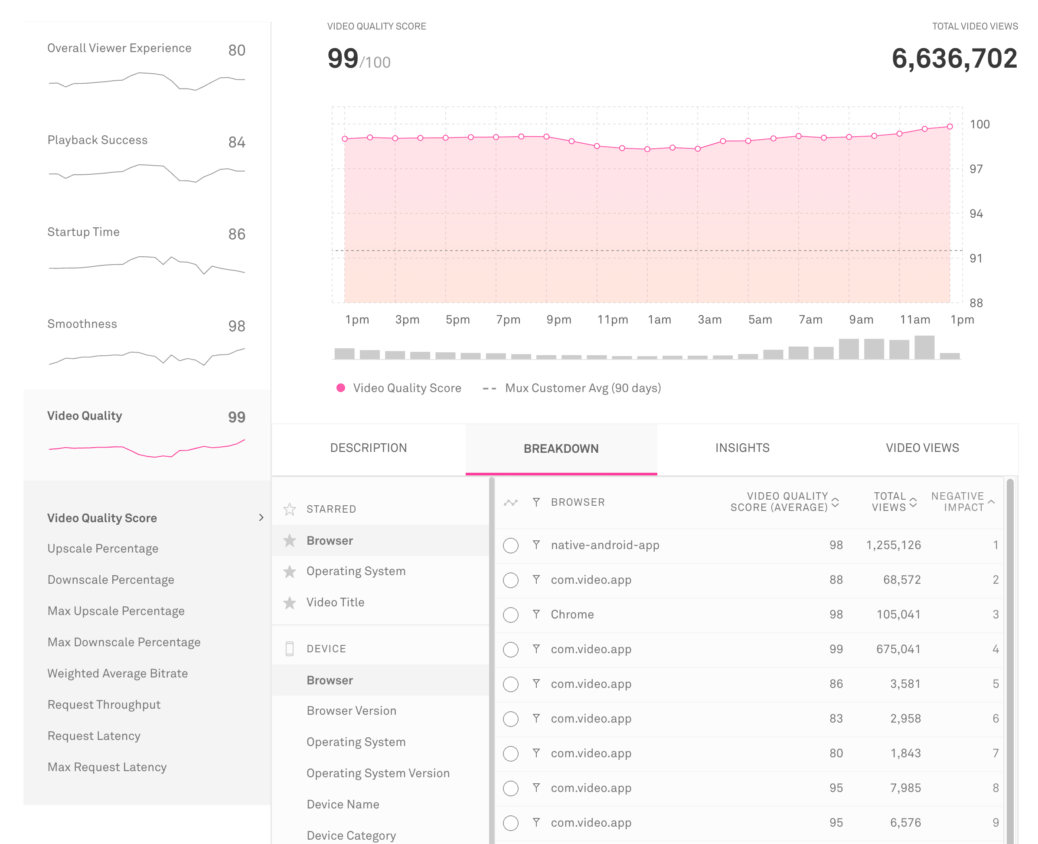Select the radio button on the native-android-app row
Screen dimensions: 1038x844
[511, 545]
